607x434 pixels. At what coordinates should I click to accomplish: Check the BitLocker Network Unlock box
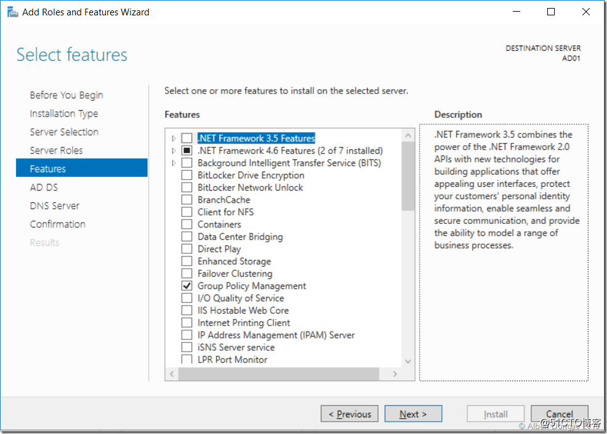tap(187, 188)
